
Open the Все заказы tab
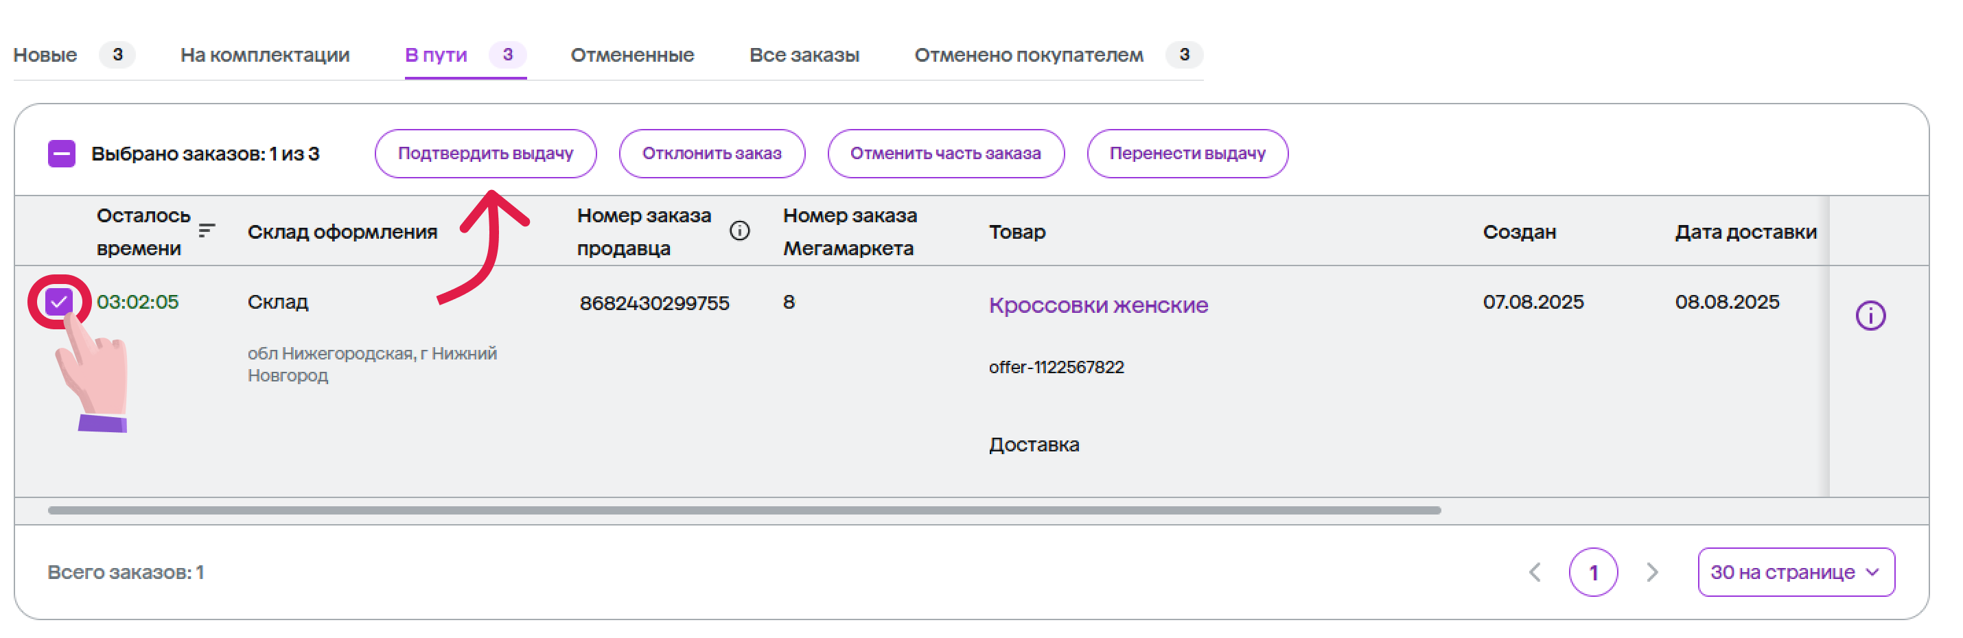[x=804, y=55]
